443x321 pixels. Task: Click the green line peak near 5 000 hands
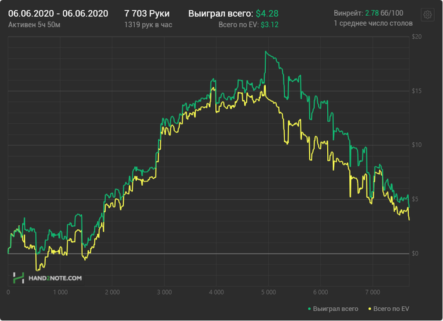[x=266, y=52]
